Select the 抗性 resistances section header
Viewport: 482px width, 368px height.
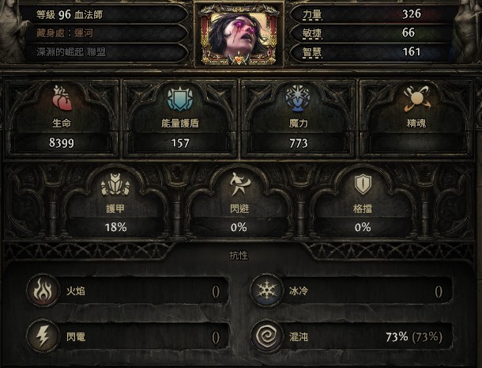(x=239, y=256)
